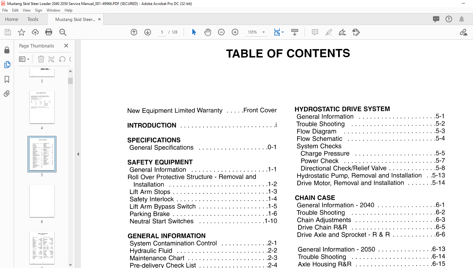Viewport: 473px width, 268px height.
Task: Open the Sign menu
Action: [x=38, y=10]
